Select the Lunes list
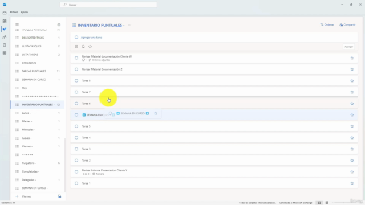This screenshot has height=205, width=365. [38, 113]
